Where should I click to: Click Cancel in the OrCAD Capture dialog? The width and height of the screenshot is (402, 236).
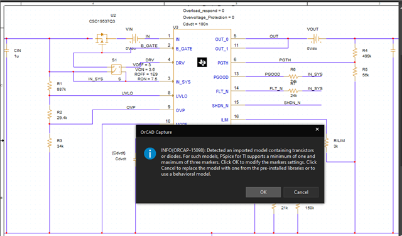301,192
